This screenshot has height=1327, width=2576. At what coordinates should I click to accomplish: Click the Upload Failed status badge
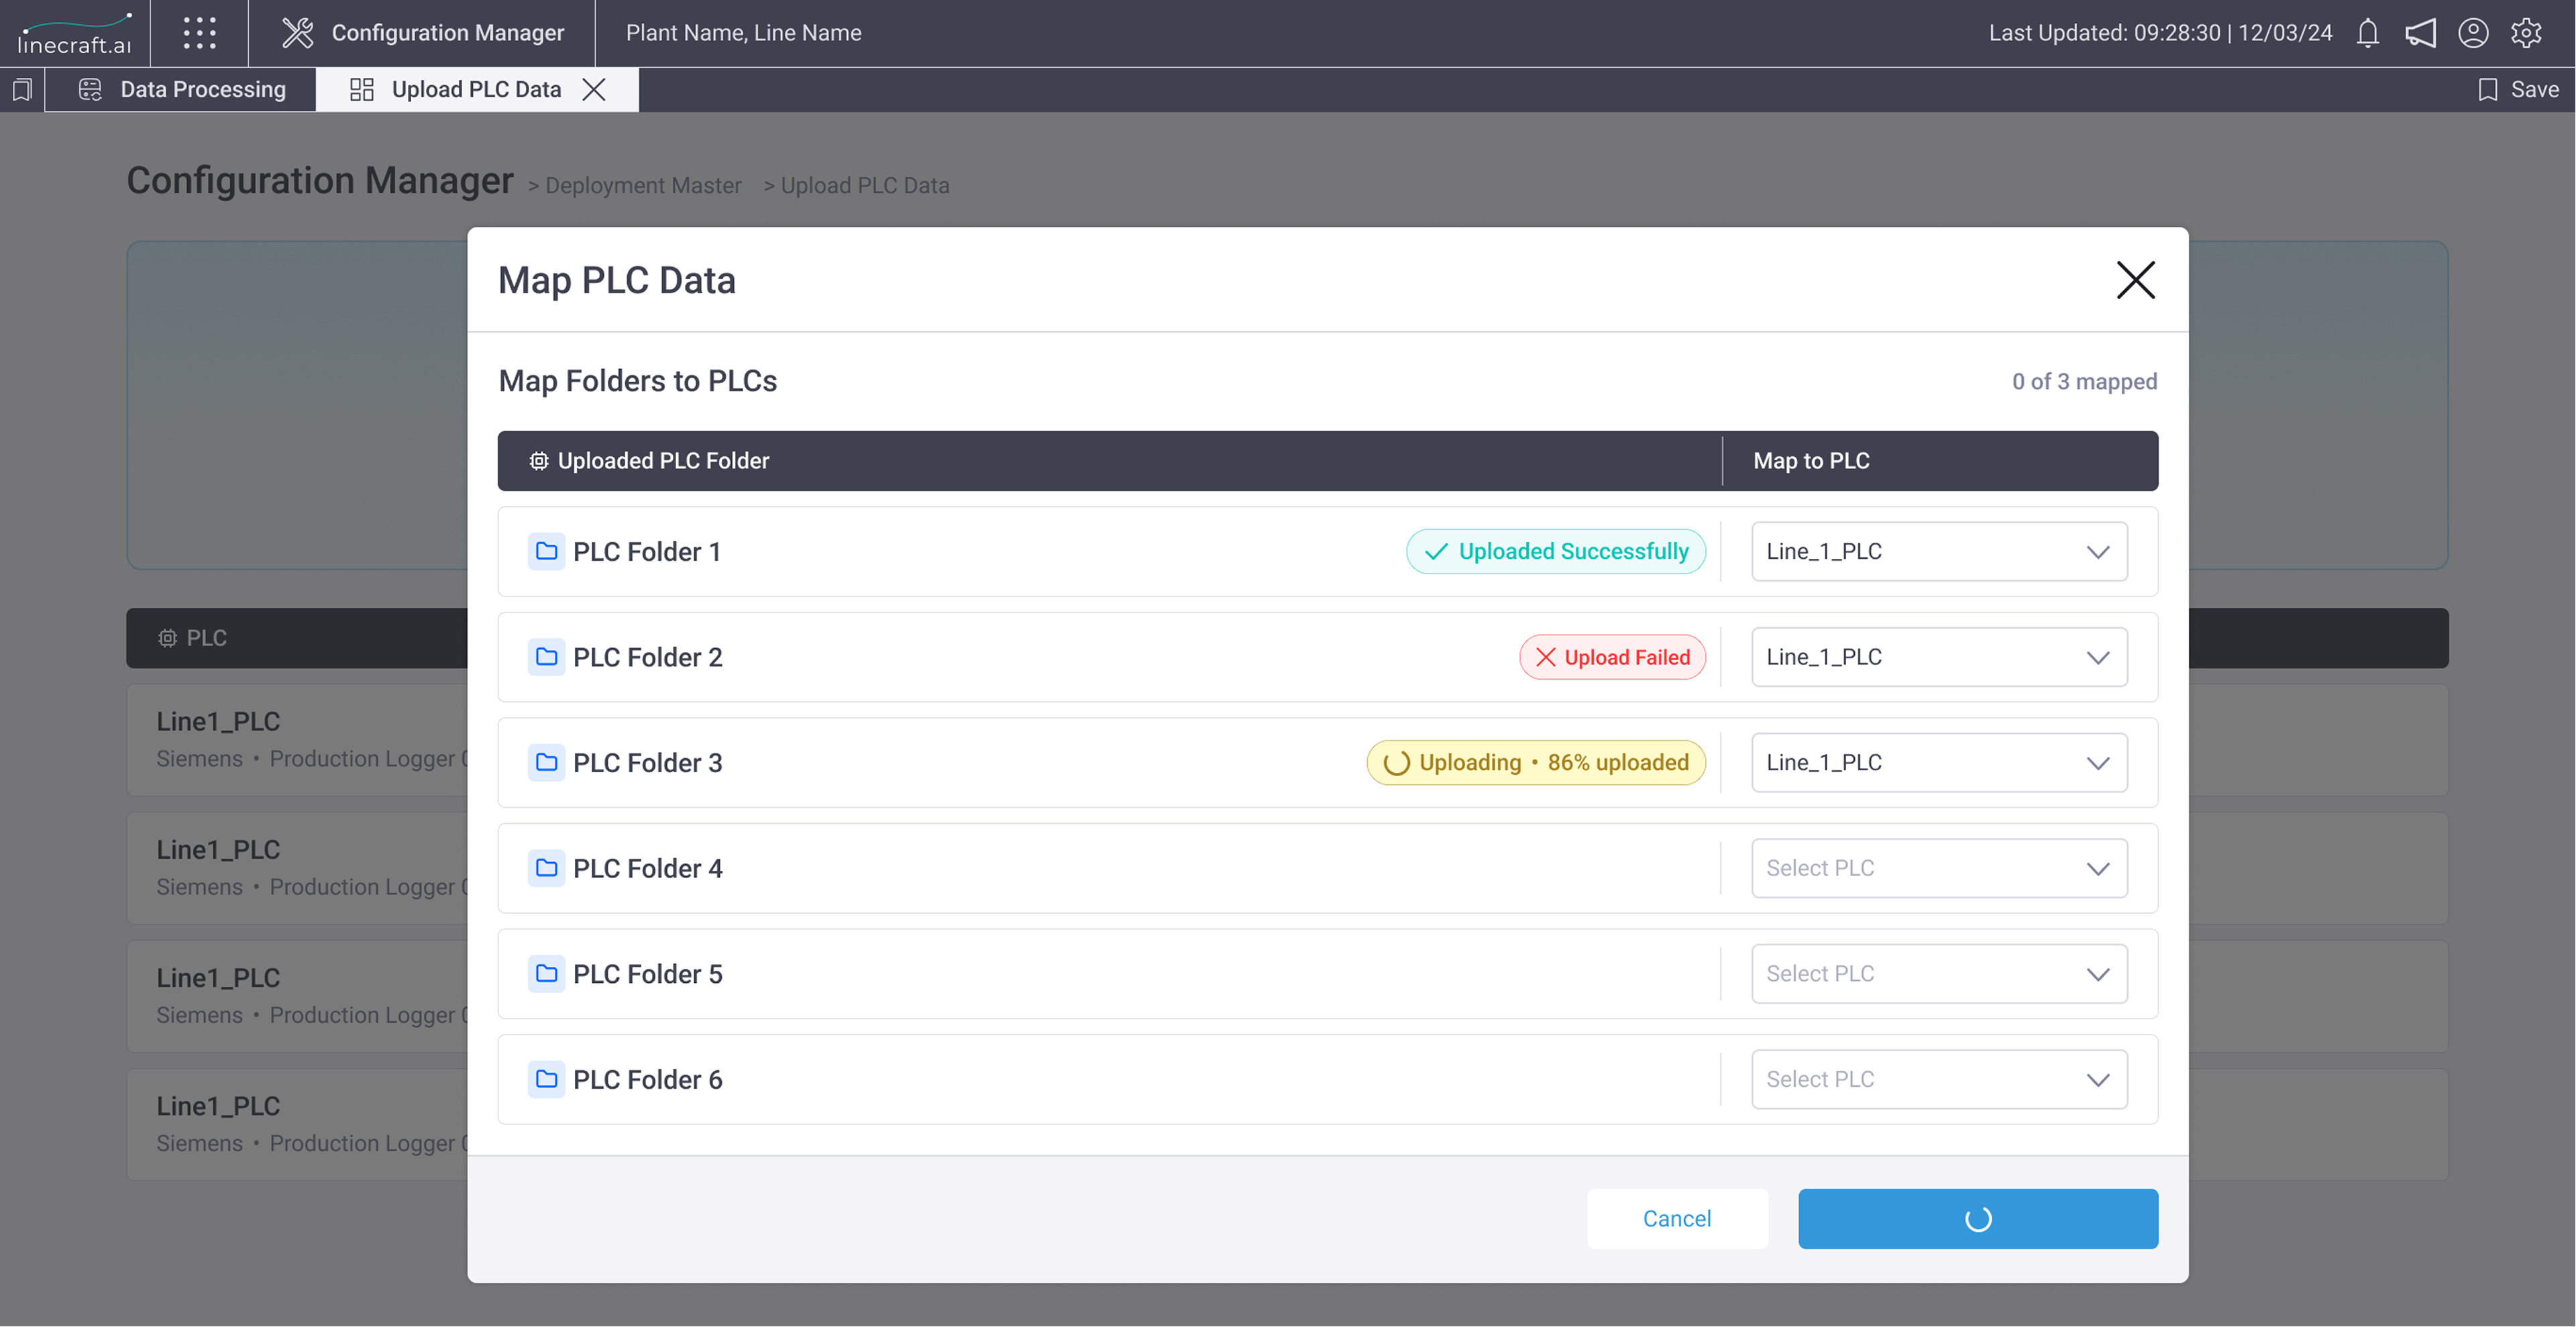coord(1612,657)
